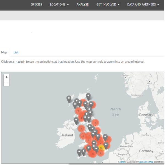Click the North Sea area on map
Image resolution: width=166 pixels, height=165 pixels.
(x=115, y=111)
